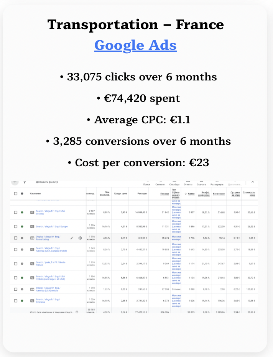Toggle the select-all checkbox in table header

coord(16,193)
